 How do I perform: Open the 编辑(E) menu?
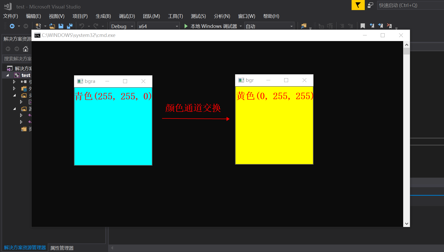[34, 16]
